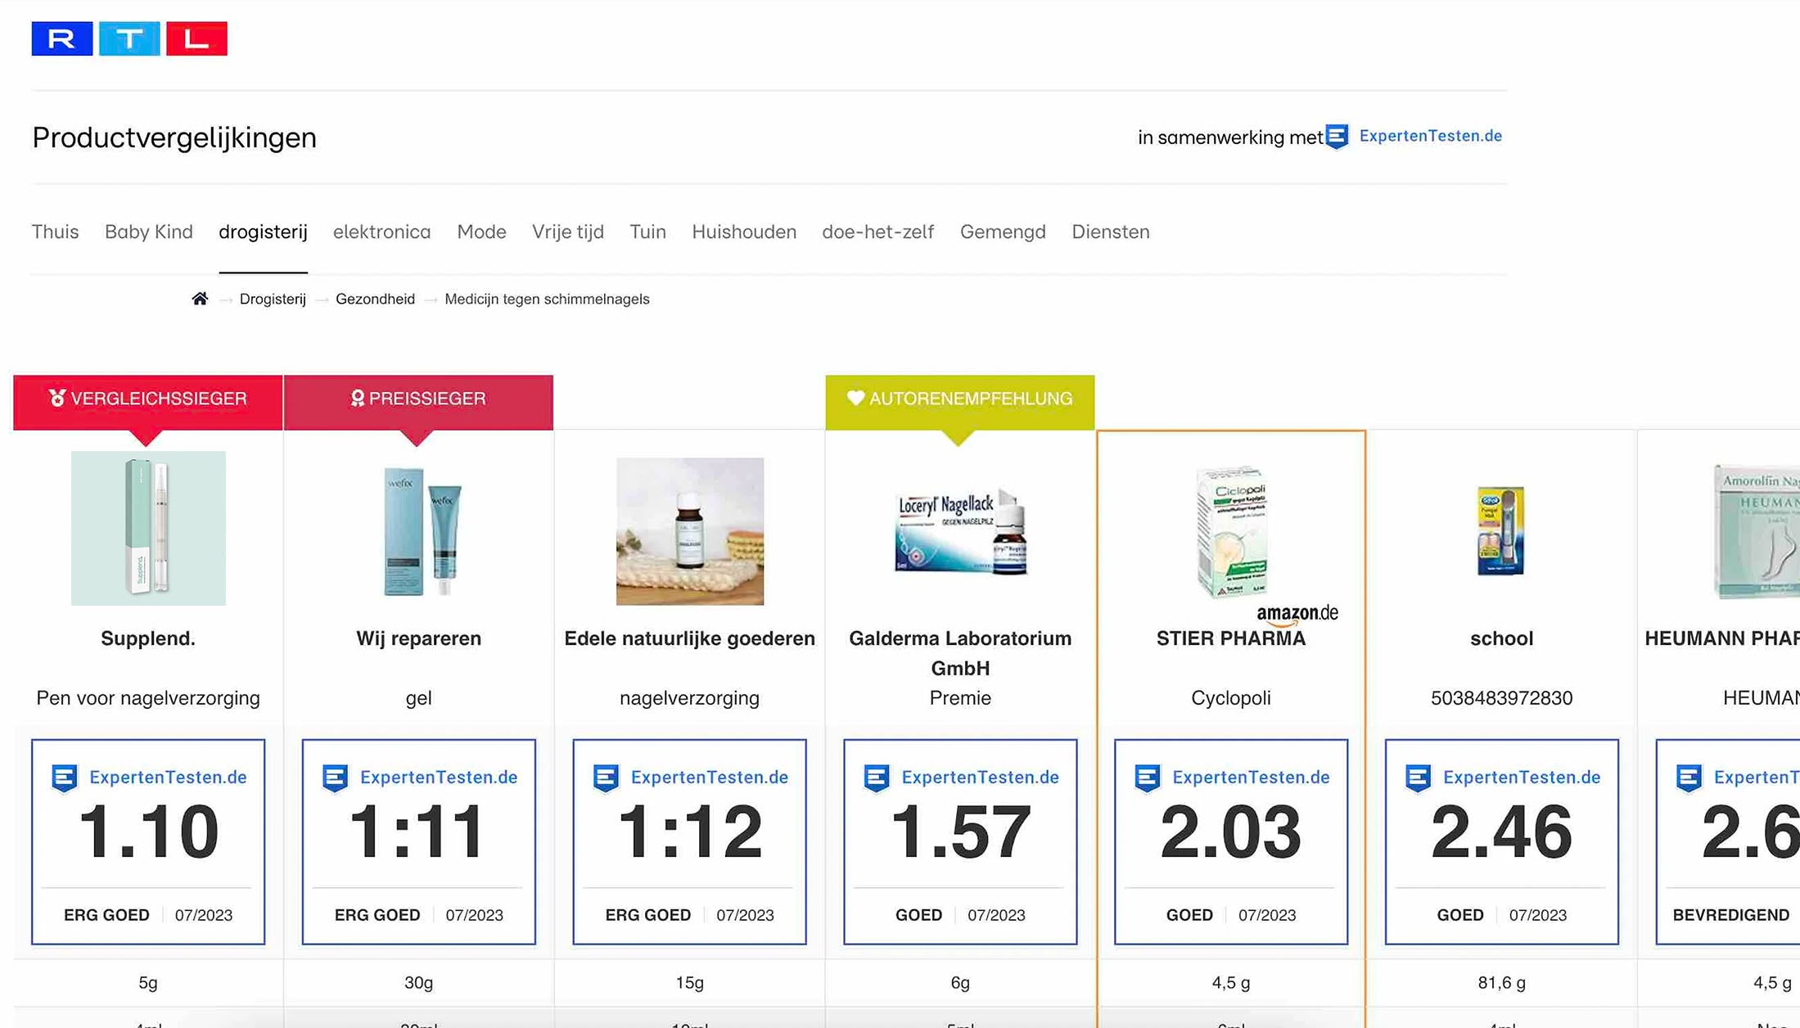Open the Huishouden tab
This screenshot has width=1800, height=1028.
pyautogui.click(x=744, y=232)
